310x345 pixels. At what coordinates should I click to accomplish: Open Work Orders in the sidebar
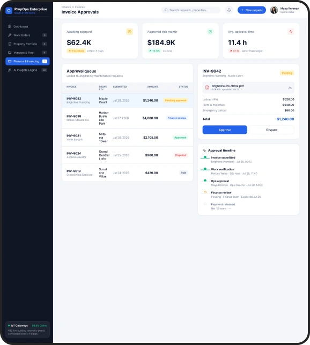click(27, 35)
